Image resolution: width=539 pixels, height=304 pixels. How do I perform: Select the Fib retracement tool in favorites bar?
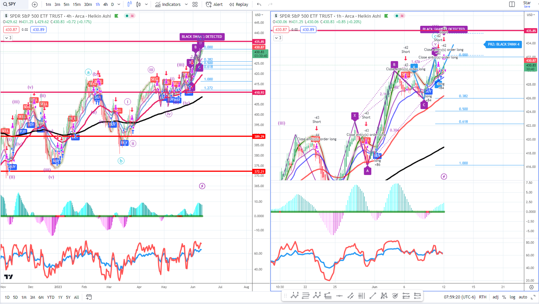(x=306, y=296)
